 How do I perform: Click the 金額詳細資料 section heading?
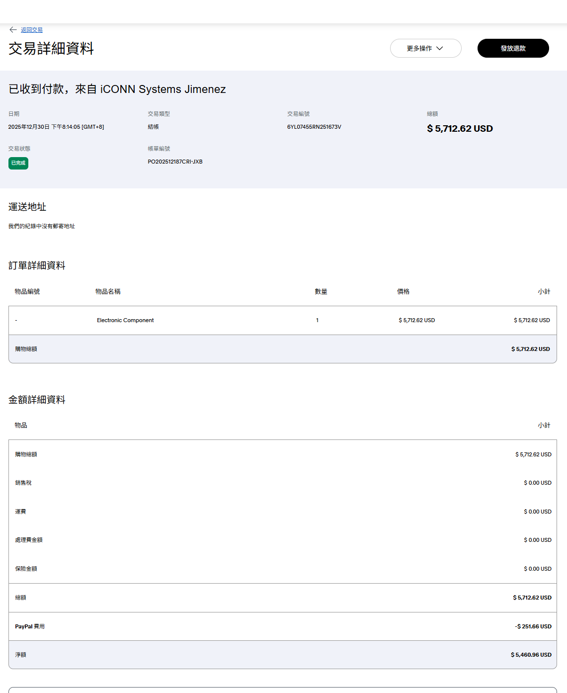click(37, 400)
